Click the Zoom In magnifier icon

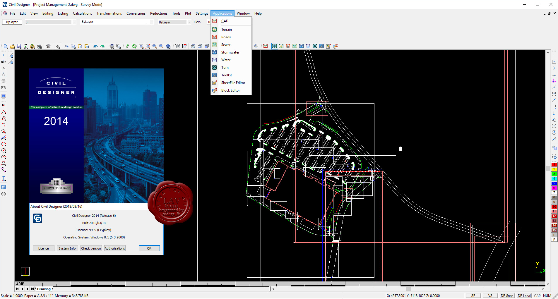[x=155, y=46]
